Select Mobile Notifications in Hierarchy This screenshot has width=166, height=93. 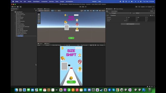pos(22,33)
